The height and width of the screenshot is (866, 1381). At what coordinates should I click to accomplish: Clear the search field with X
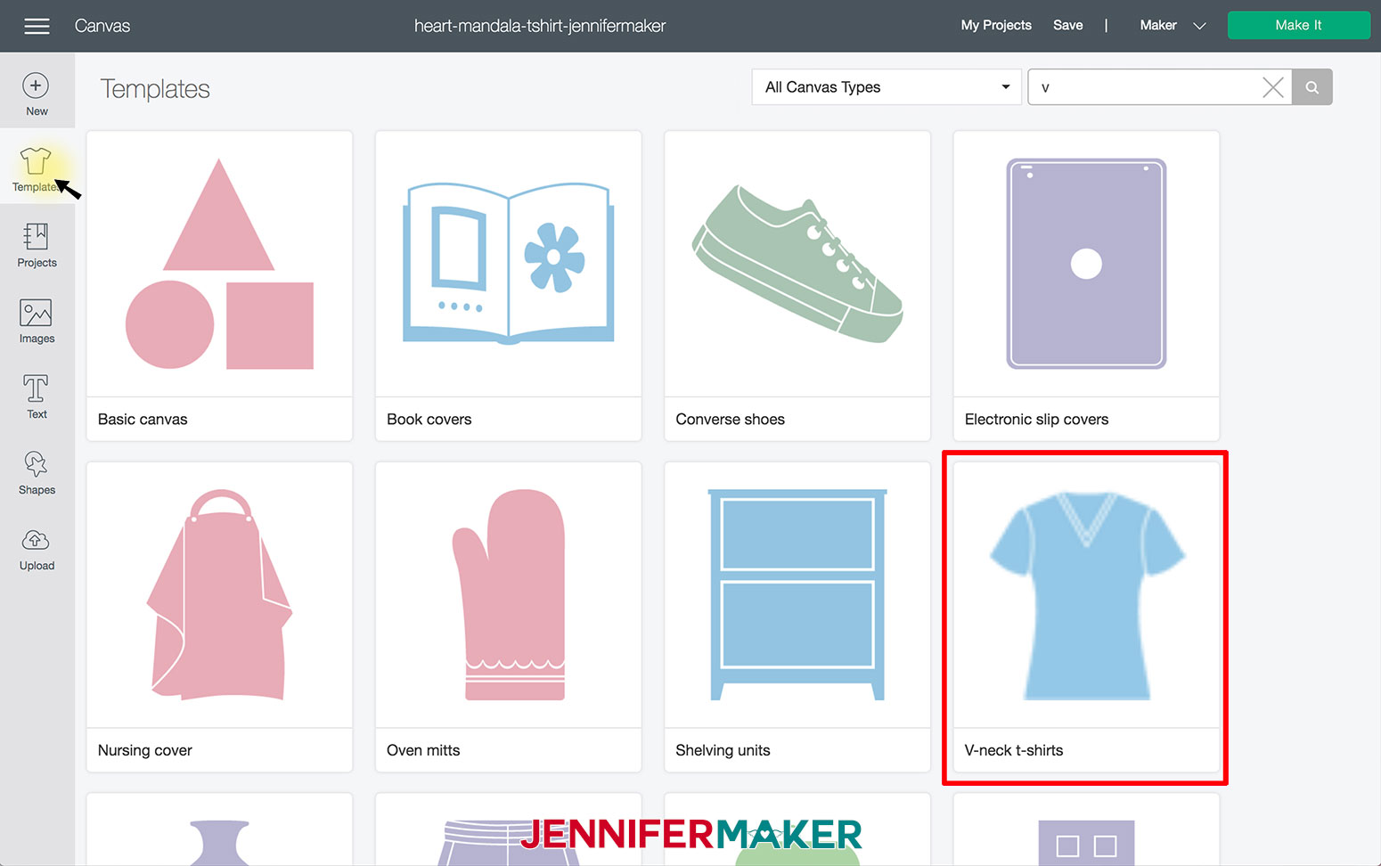pos(1273,87)
